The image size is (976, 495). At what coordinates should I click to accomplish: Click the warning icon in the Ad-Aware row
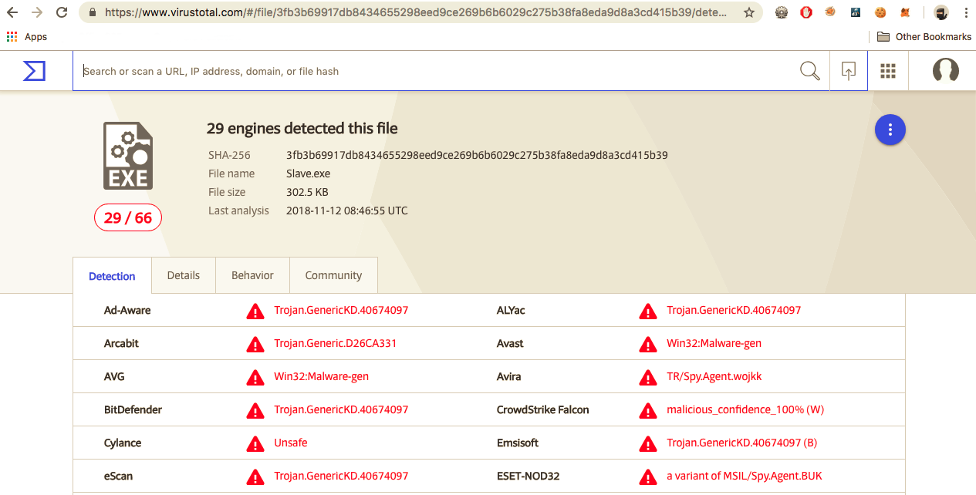[255, 311]
